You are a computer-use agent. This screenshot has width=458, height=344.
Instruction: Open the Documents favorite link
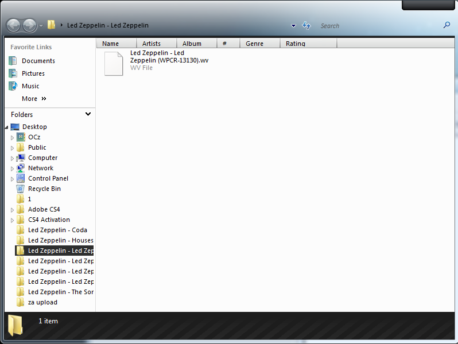38,61
